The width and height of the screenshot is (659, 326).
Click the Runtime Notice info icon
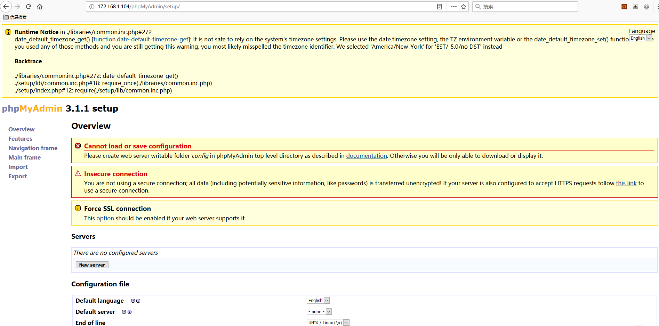[8, 32]
